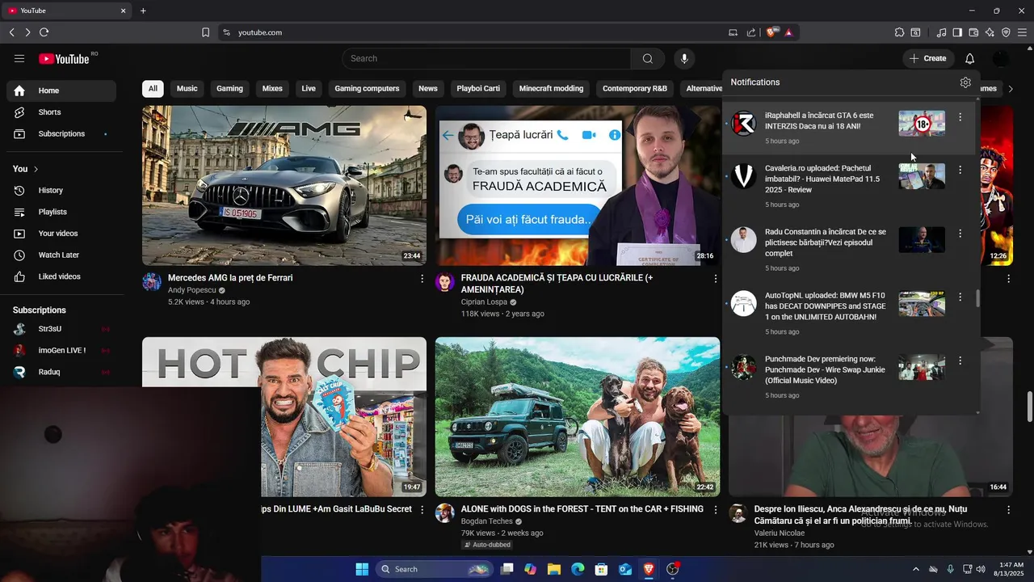Viewport: 1034px width, 582px height.
Task: Show next filter chips arrow
Action: pyautogui.click(x=1011, y=89)
